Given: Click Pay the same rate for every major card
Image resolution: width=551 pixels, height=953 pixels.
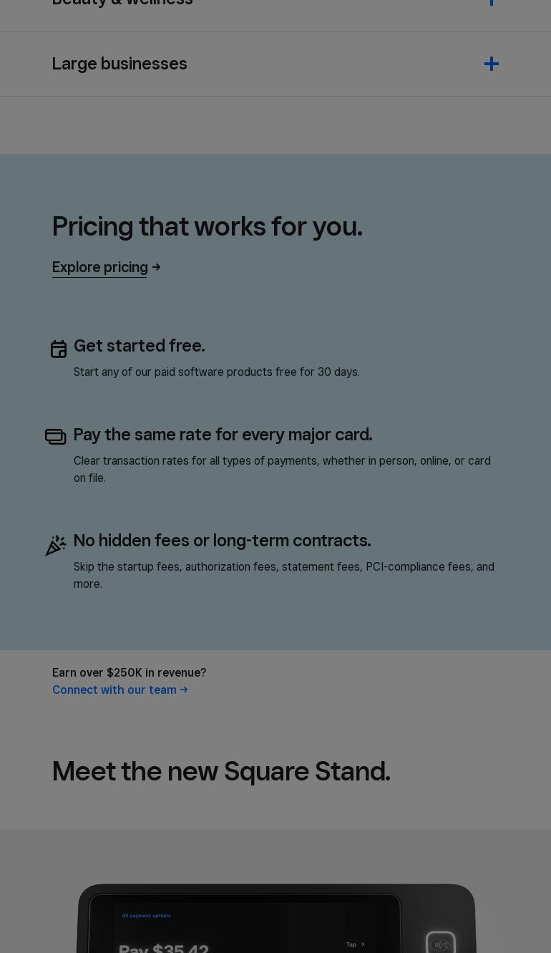Looking at the screenshot, I should 223,435.
